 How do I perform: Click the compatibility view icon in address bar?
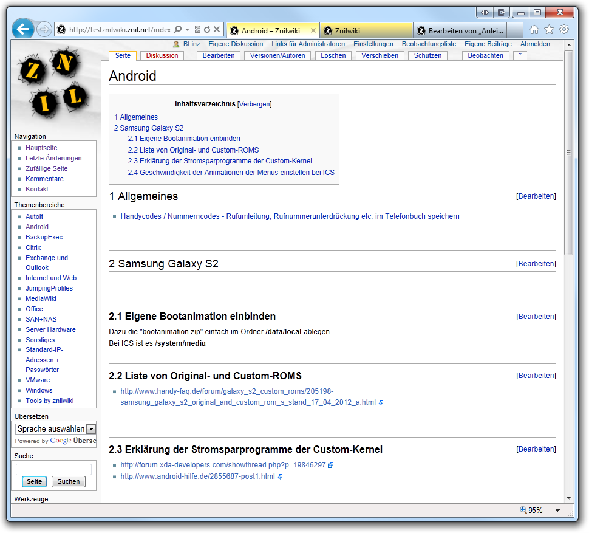coord(197,30)
